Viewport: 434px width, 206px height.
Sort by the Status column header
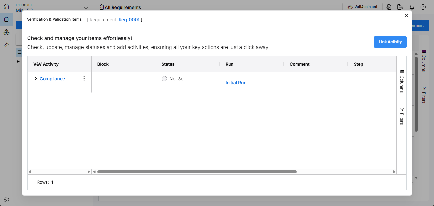168,64
